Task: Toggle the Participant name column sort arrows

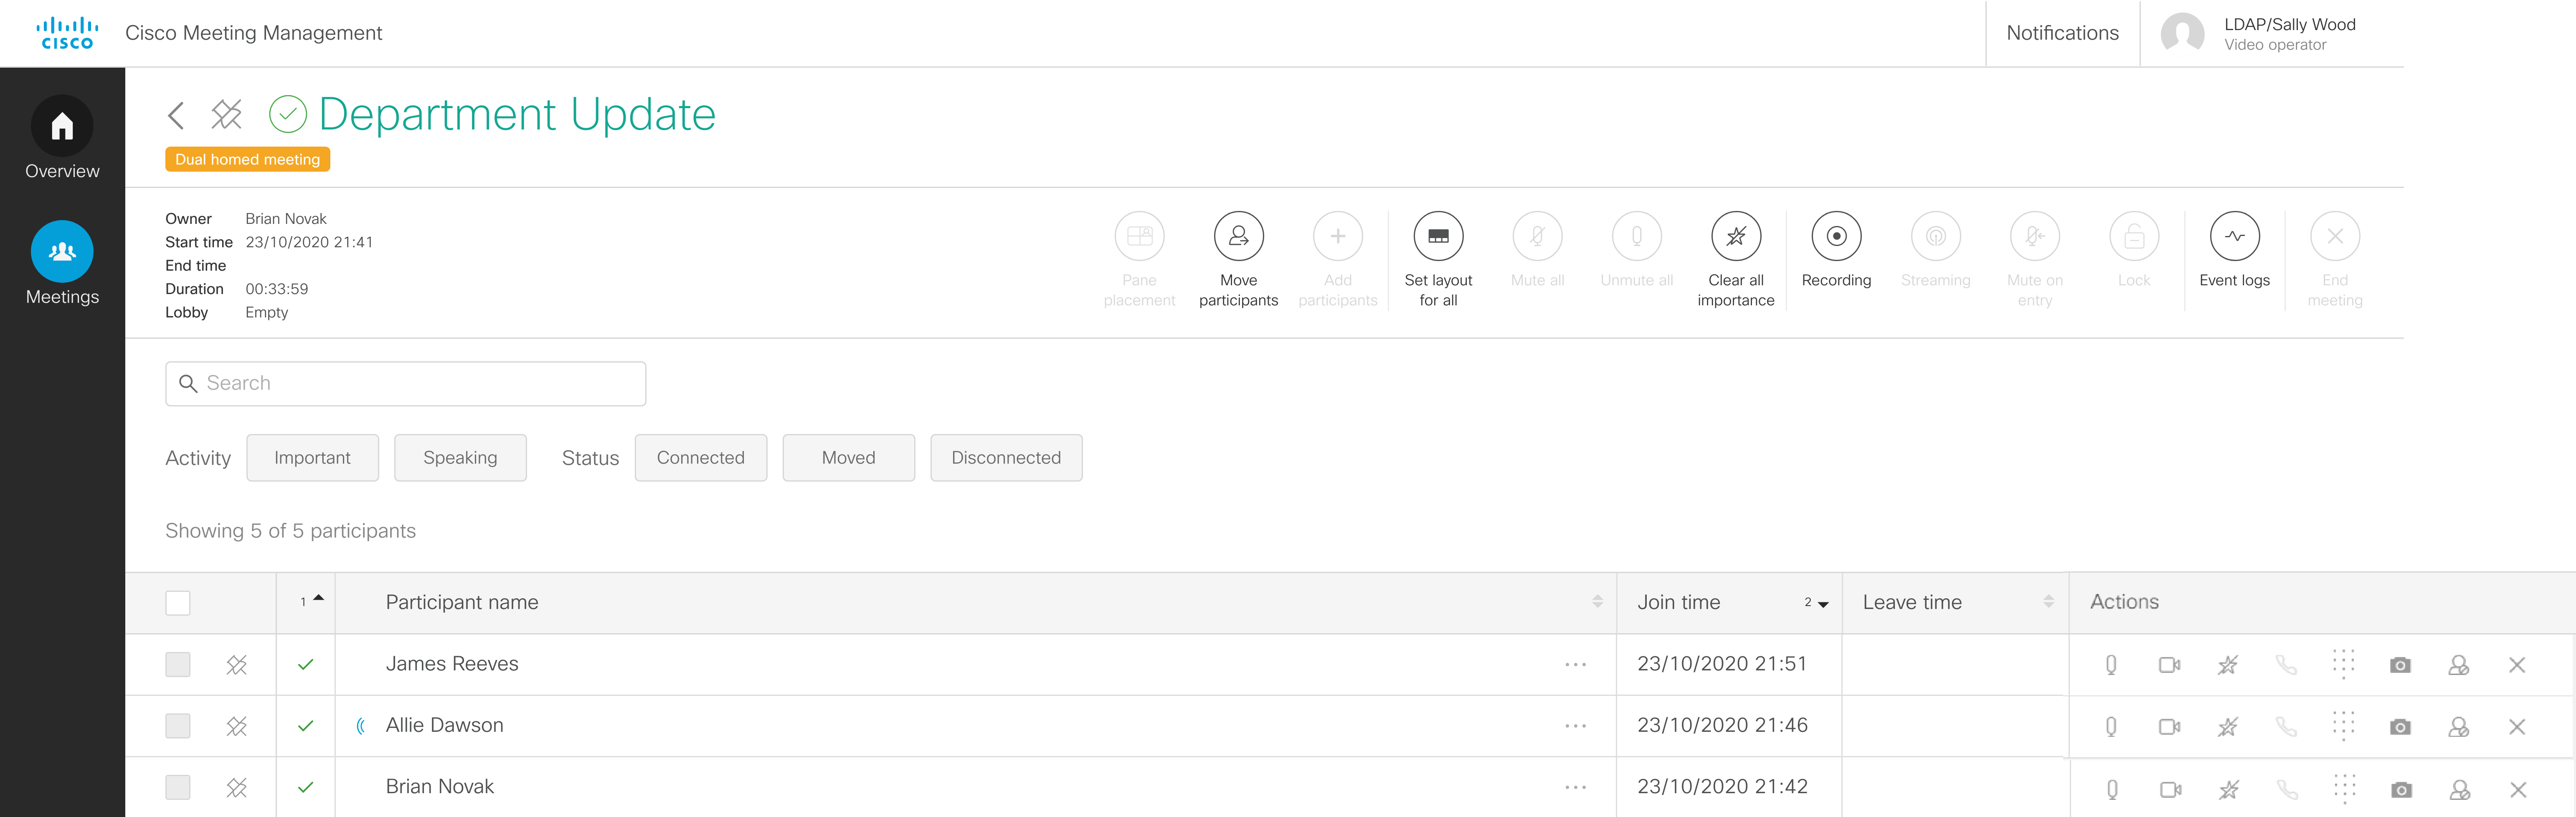Action: click(x=1597, y=601)
